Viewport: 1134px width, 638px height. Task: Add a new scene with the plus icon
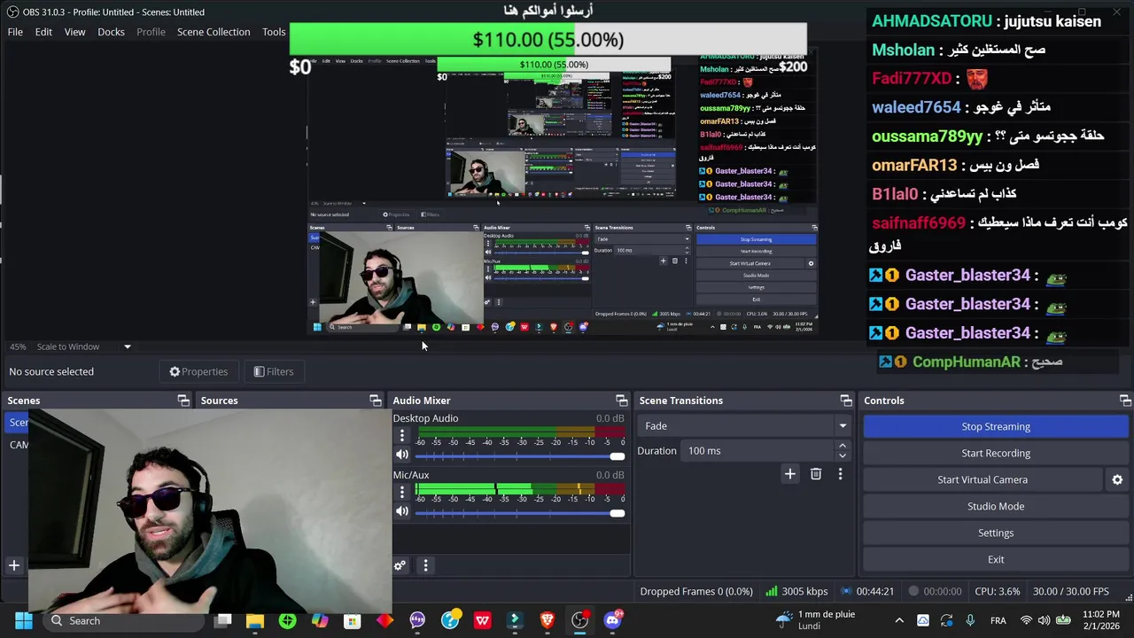coord(14,565)
